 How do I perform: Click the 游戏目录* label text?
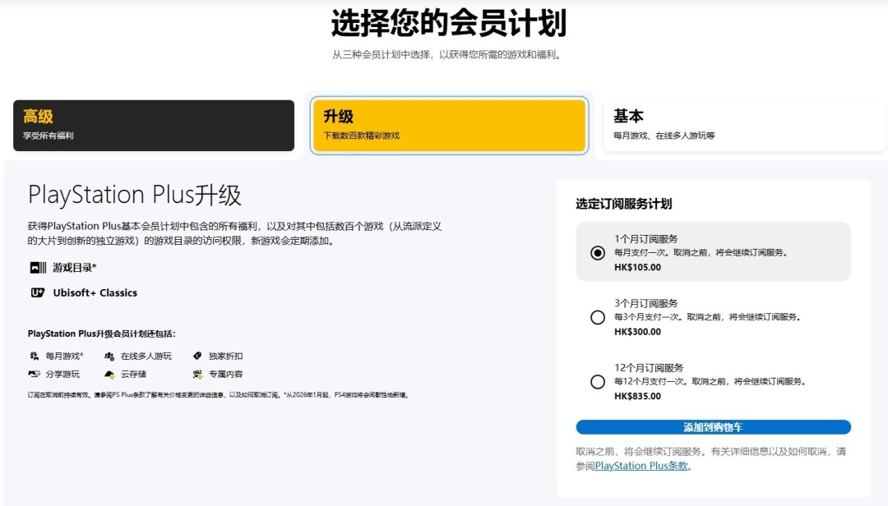75,268
